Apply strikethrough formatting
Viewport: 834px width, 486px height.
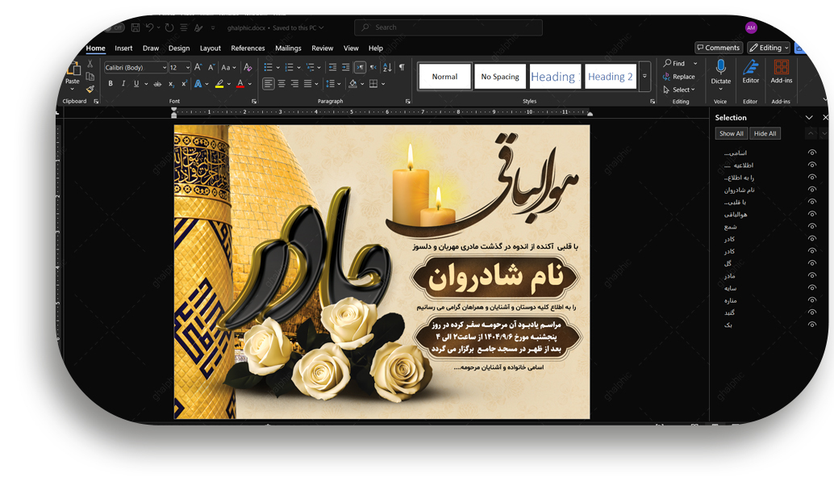click(157, 84)
